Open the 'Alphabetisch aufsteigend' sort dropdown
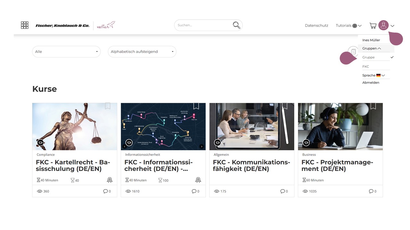 click(142, 52)
